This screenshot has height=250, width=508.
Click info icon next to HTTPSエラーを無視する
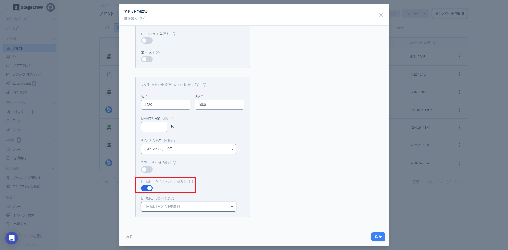tap(174, 34)
